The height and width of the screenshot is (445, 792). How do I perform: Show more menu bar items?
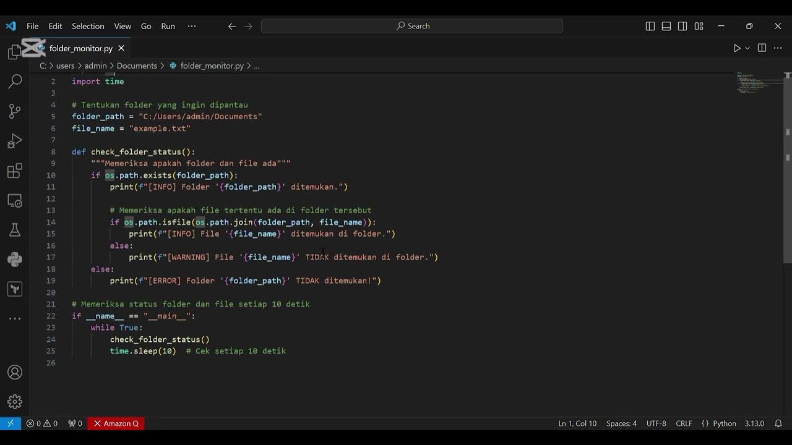pos(191,26)
